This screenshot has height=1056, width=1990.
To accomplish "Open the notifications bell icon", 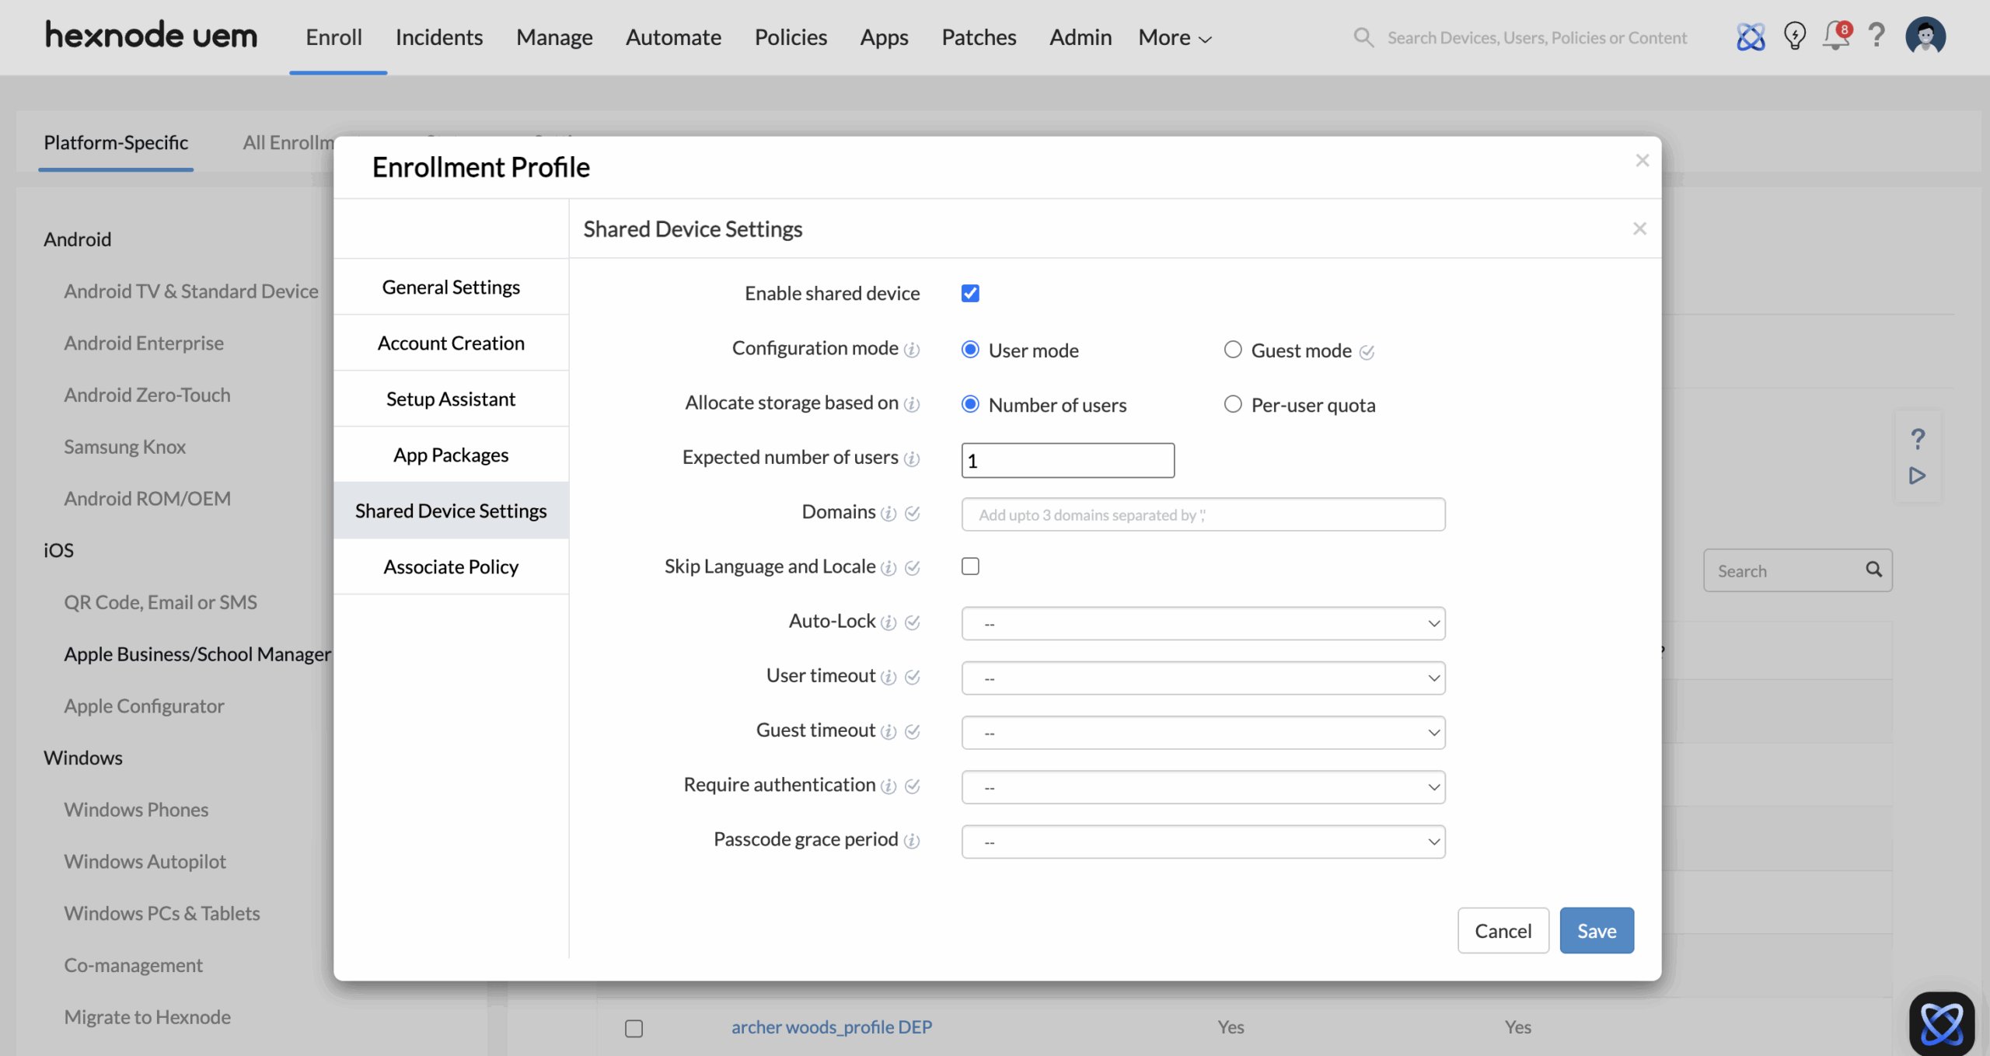I will point(1835,37).
